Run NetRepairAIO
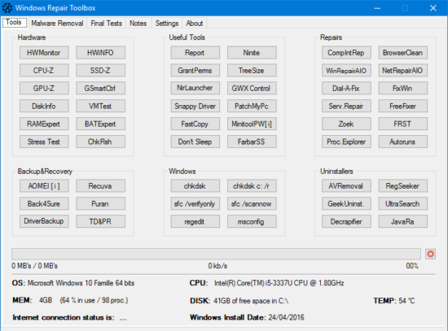 pyautogui.click(x=403, y=71)
